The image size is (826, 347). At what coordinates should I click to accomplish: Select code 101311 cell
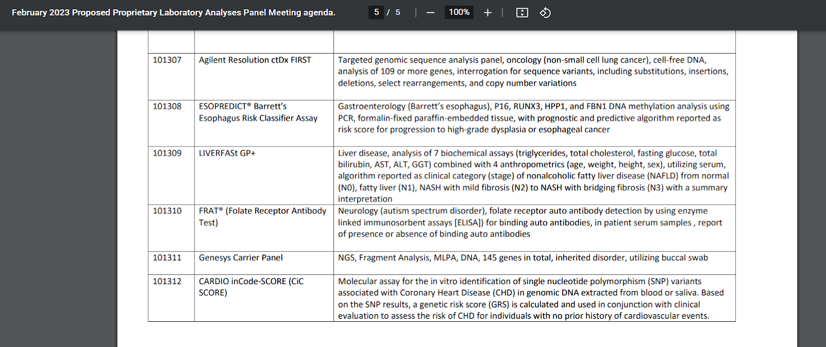click(171, 263)
